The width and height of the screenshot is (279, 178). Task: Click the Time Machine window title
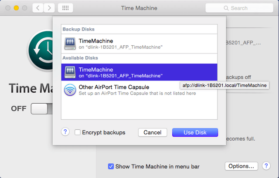(x=139, y=8)
